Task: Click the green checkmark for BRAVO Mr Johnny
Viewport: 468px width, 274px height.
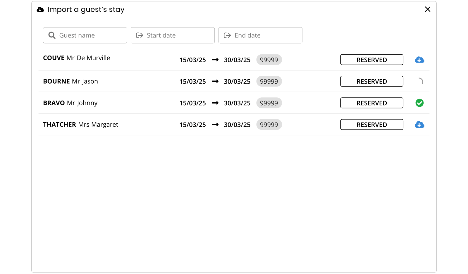Action: (419, 103)
